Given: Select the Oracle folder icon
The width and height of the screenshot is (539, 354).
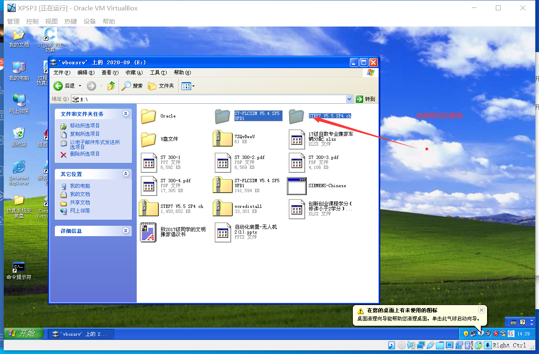Looking at the screenshot, I should 148,116.
